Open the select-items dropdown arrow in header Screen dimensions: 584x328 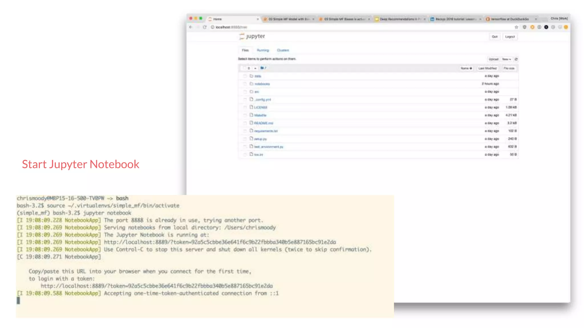coord(255,68)
